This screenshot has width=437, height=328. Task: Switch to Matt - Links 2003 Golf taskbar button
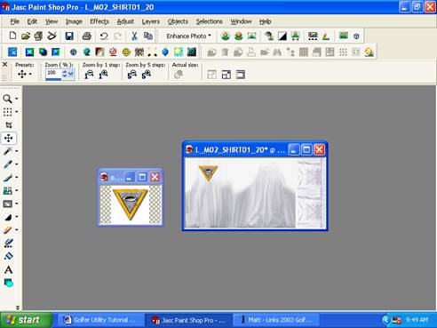(276, 320)
